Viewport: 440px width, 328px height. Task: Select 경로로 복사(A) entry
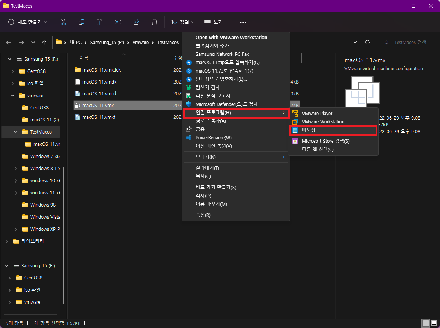point(236,121)
